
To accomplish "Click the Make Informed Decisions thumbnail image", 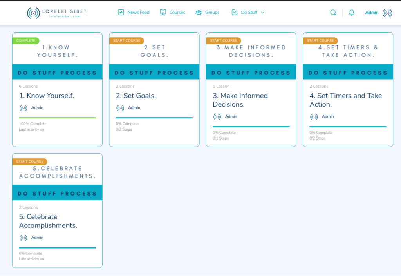I will click(x=251, y=56).
